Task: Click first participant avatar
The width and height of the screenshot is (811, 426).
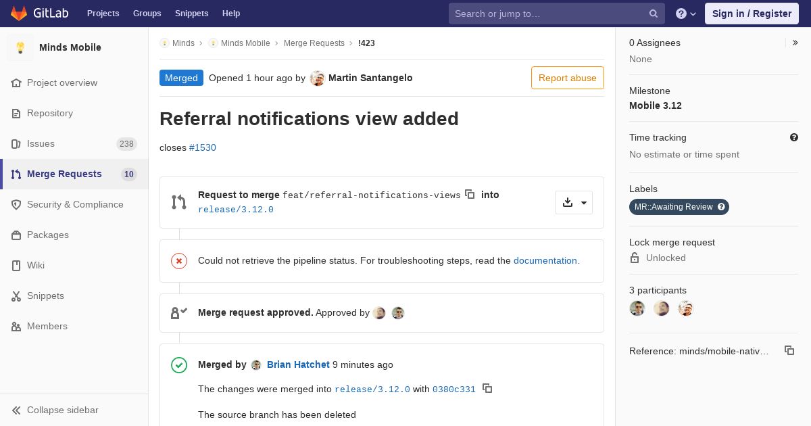Action: point(637,309)
